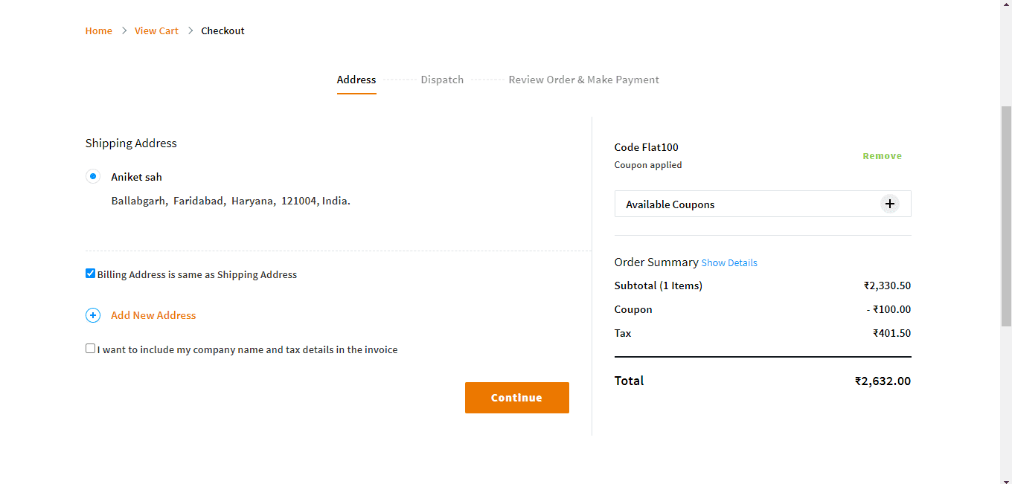Uncheck Billing Address is same as Shipping Address

point(90,273)
